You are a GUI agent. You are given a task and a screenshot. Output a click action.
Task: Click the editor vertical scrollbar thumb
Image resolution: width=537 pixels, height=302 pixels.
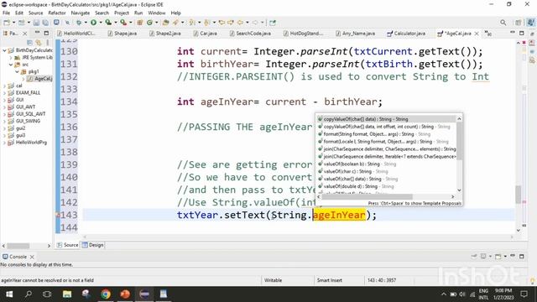tap(519, 194)
